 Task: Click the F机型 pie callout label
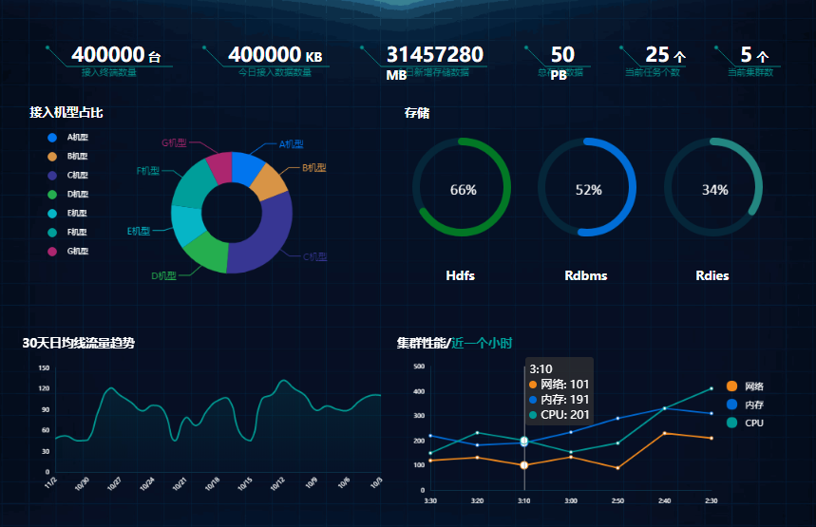pyautogui.click(x=148, y=171)
